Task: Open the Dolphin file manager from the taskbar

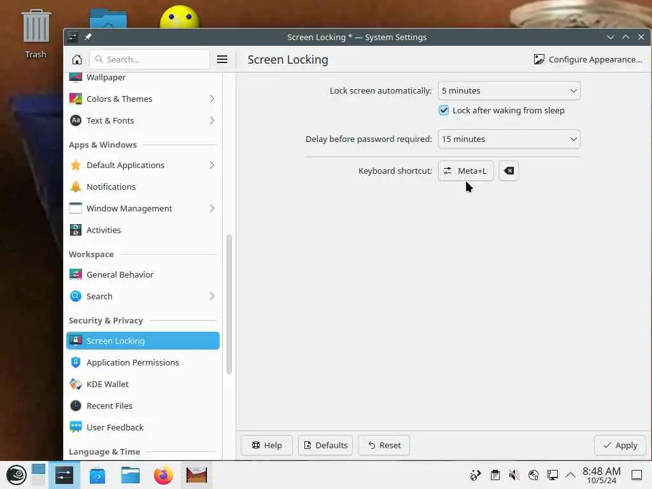Action: pyautogui.click(x=130, y=475)
